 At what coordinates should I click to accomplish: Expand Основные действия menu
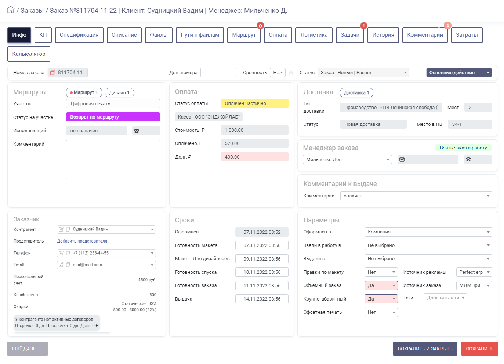(x=459, y=73)
